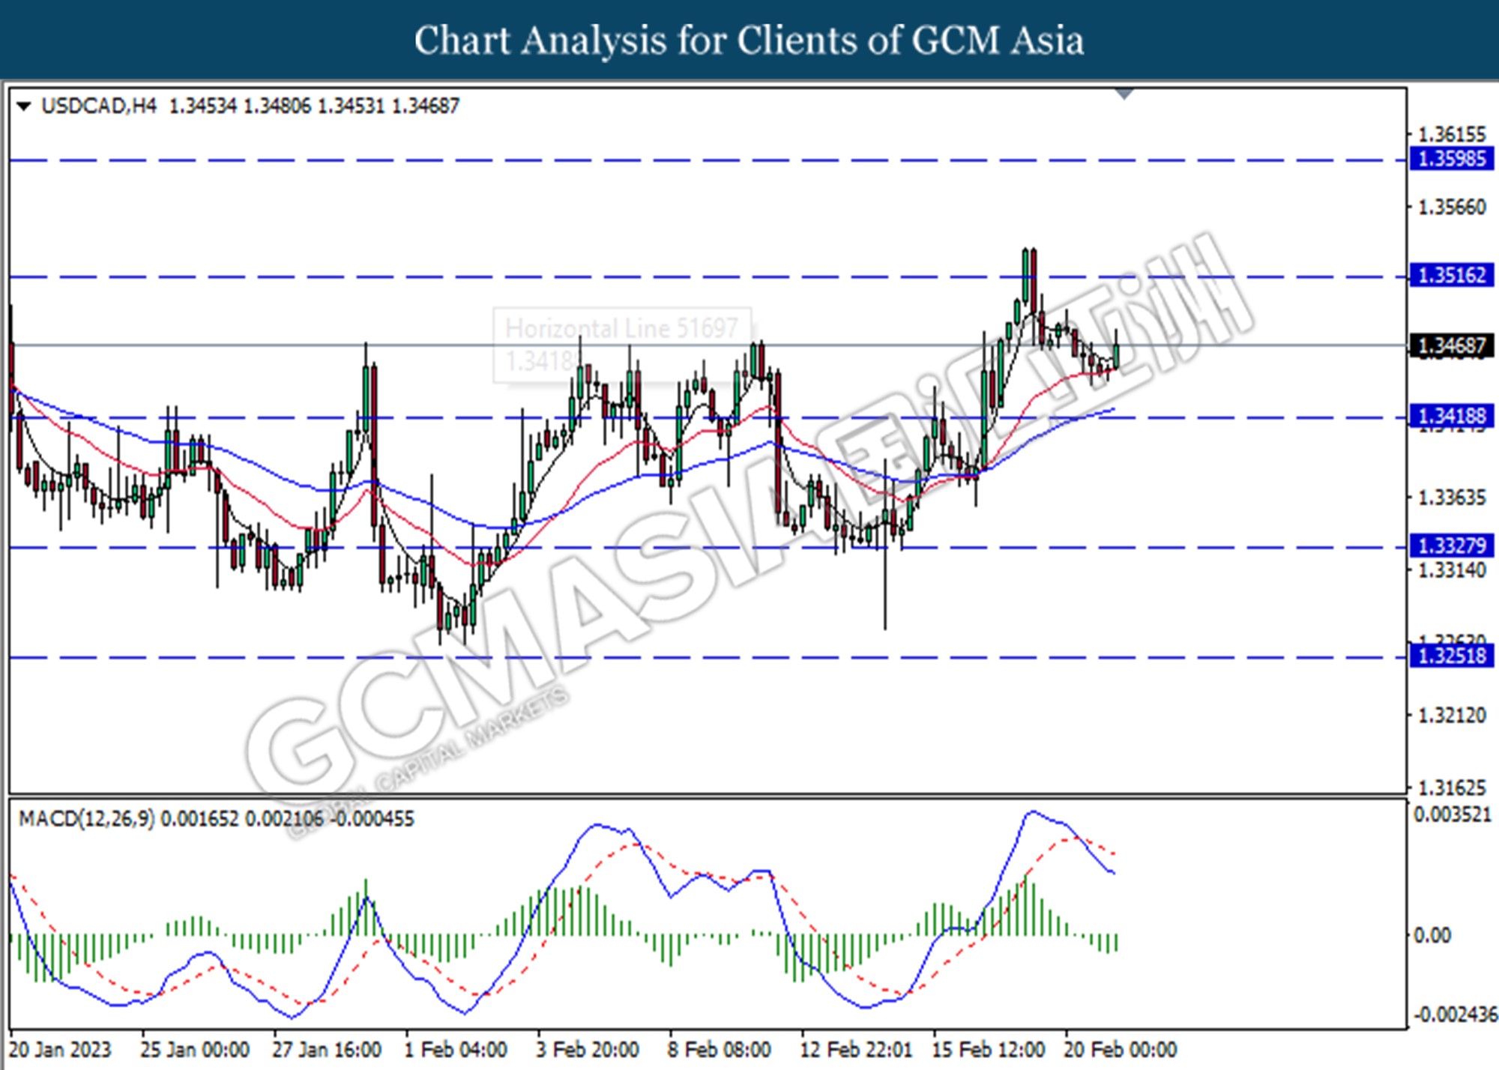
Task: Select the 1.34188 horizontal line price label
Action: point(1452,415)
